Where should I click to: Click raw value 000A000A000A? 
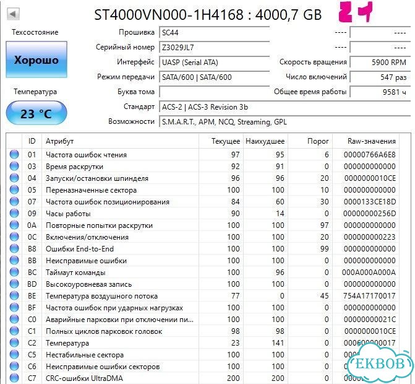[x=369, y=272]
